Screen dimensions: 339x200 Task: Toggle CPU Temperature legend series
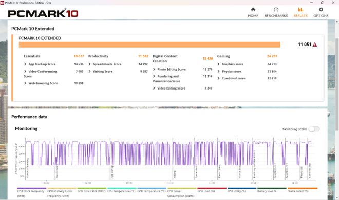pos(122,191)
